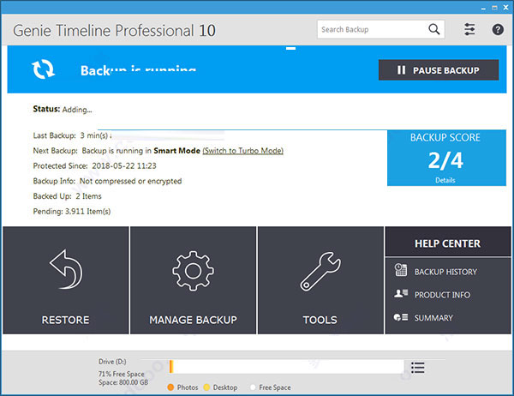Click the search magnifier icon
Screen dimensions: 514x396
pos(435,29)
